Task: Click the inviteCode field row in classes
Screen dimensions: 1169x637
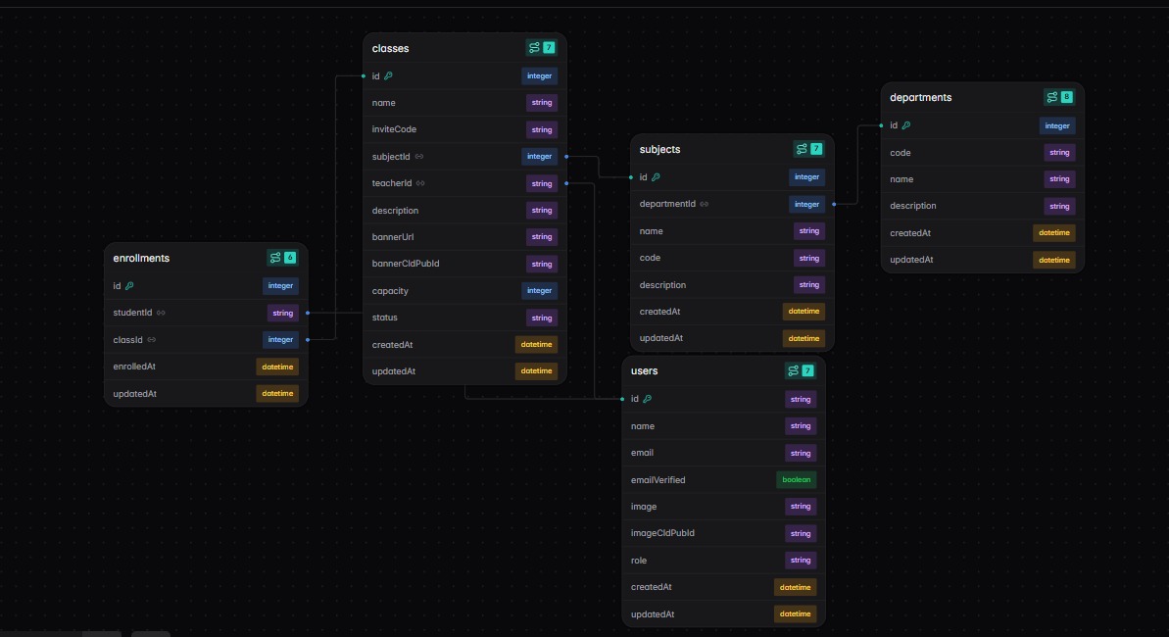Action: [464, 129]
